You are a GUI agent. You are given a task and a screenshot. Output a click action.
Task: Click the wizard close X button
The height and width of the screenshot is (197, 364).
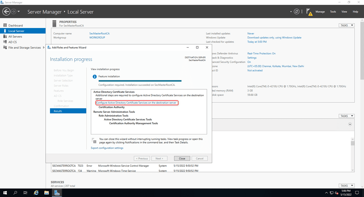[207, 47]
